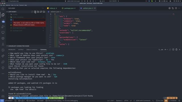Open Explorer views and more actions menu
Screen dimensions: 182x102
click(x=43, y=8)
